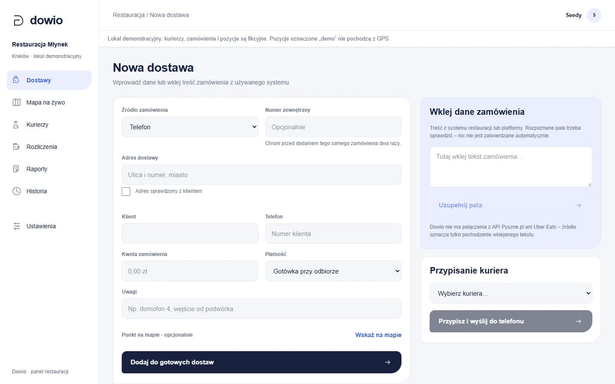The width and height of the screenshot is (615, 384).
Task: Go to Dostawy in the sidebar
Action: click(49, 80)
